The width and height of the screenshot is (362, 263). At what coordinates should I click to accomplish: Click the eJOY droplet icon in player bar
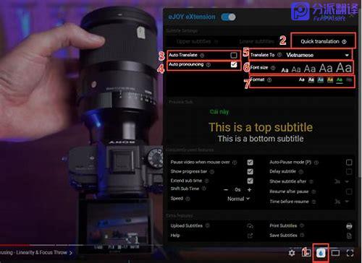321,253
